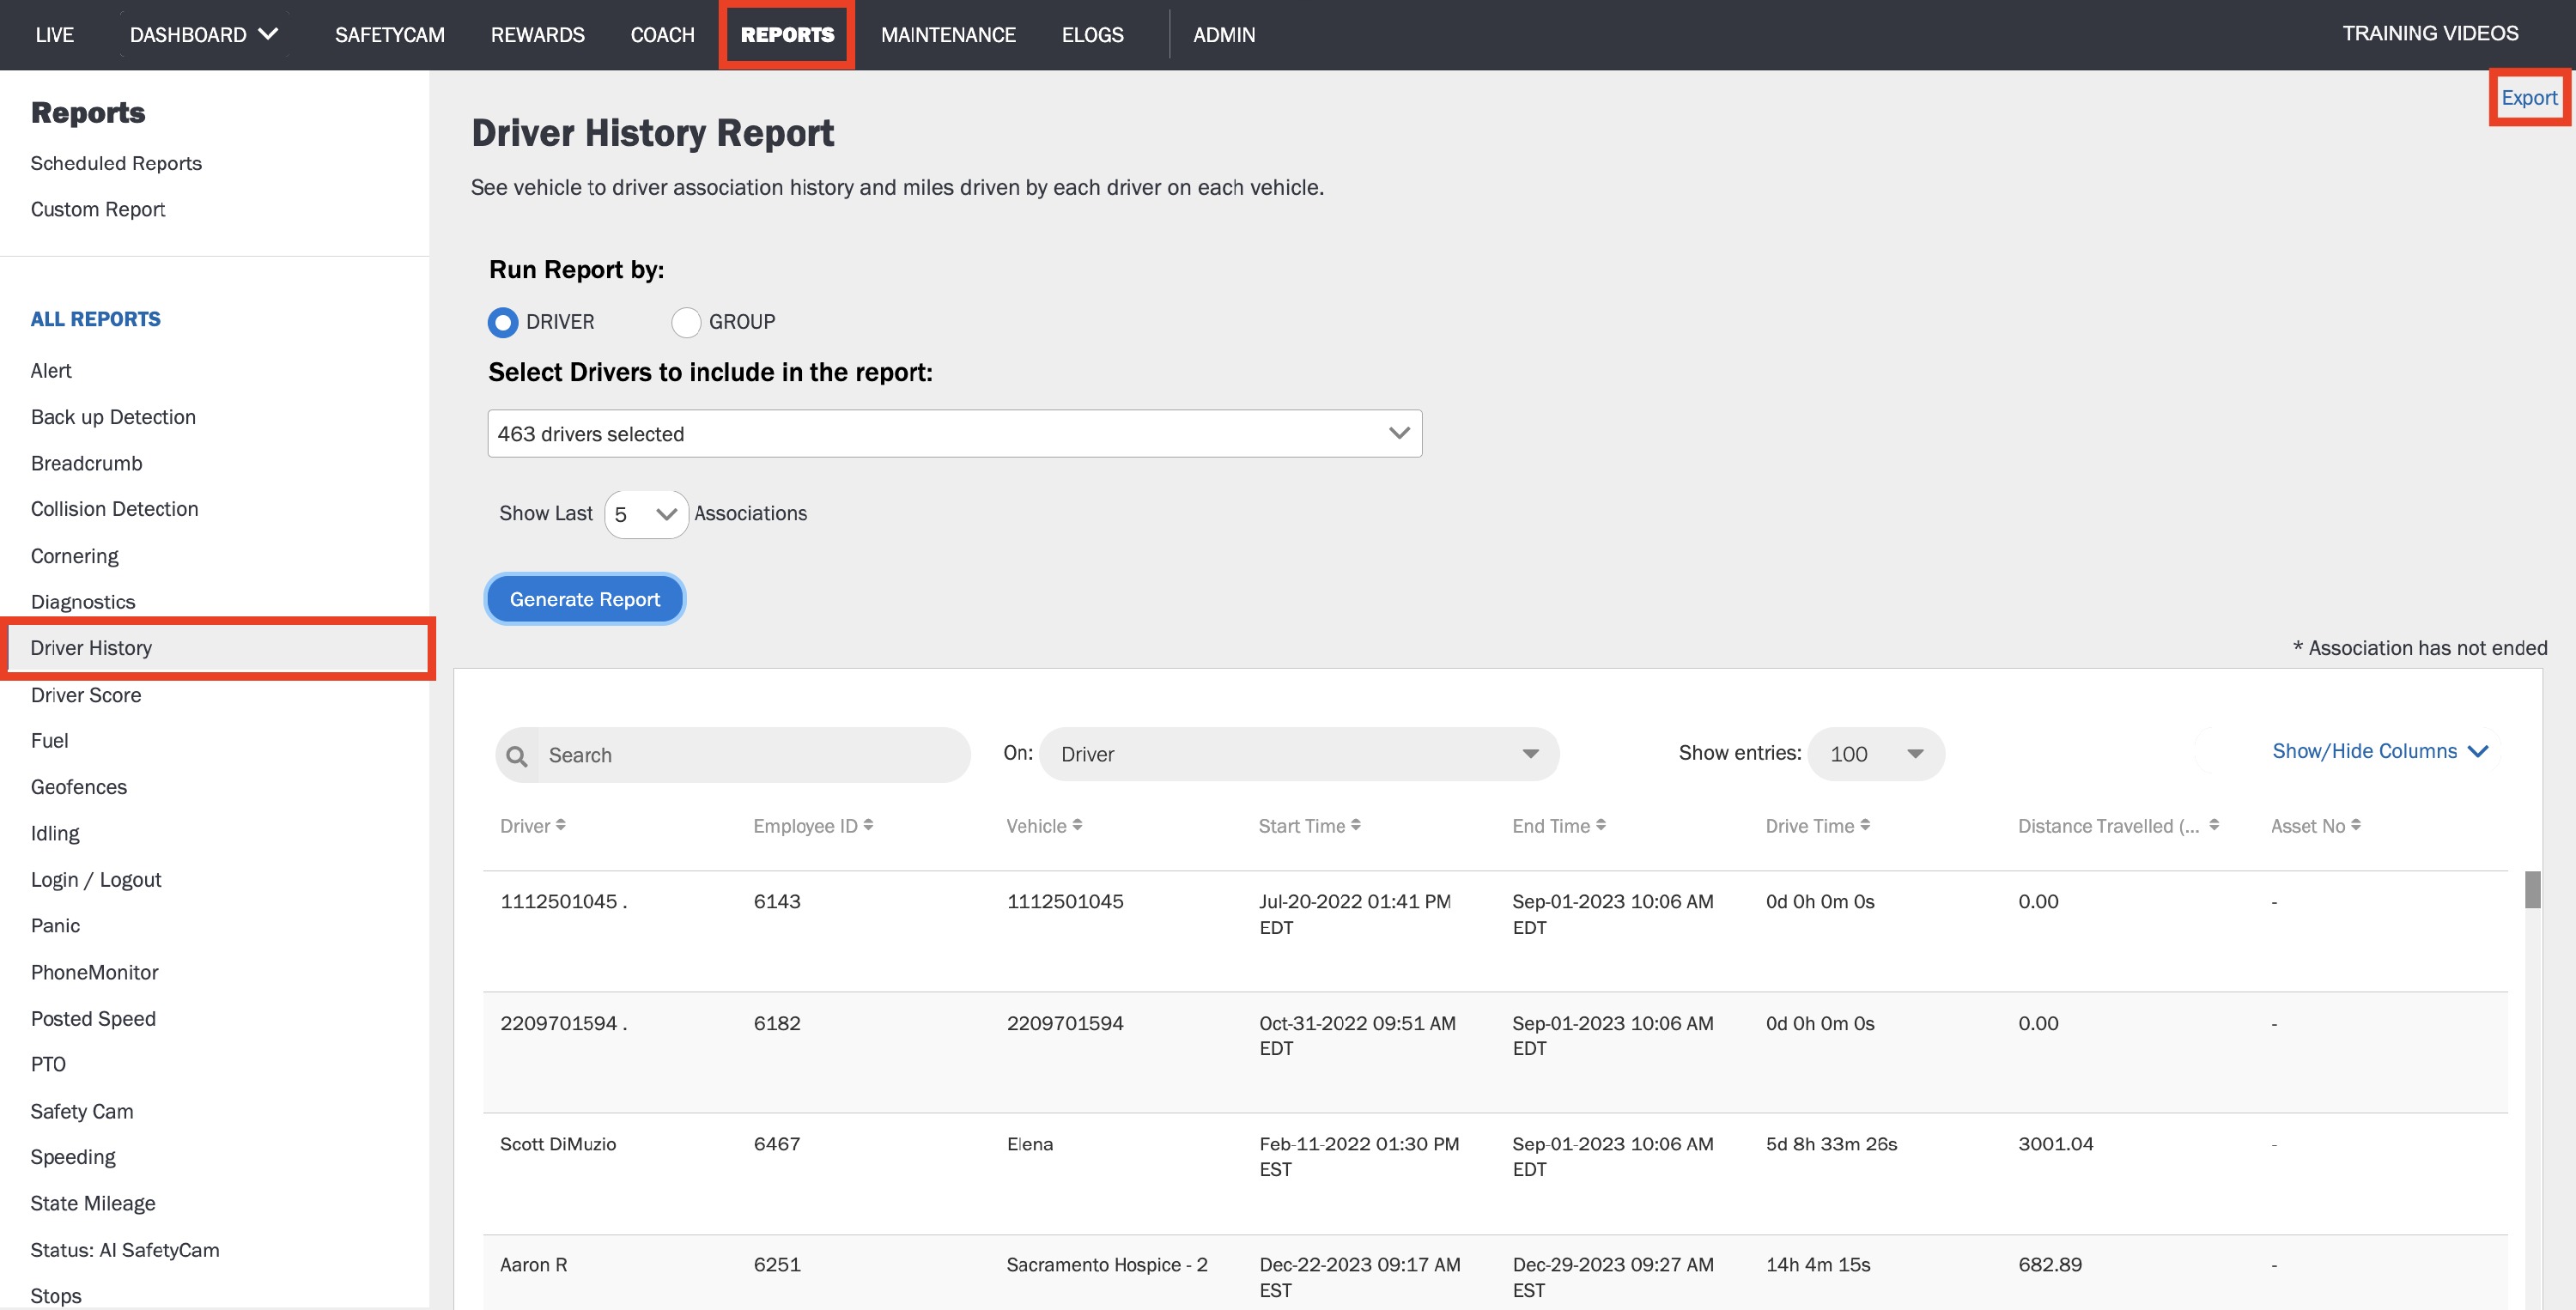Open the Fuel report
The height and width of the screenshot is (1310, 2576).
point(49,741)
